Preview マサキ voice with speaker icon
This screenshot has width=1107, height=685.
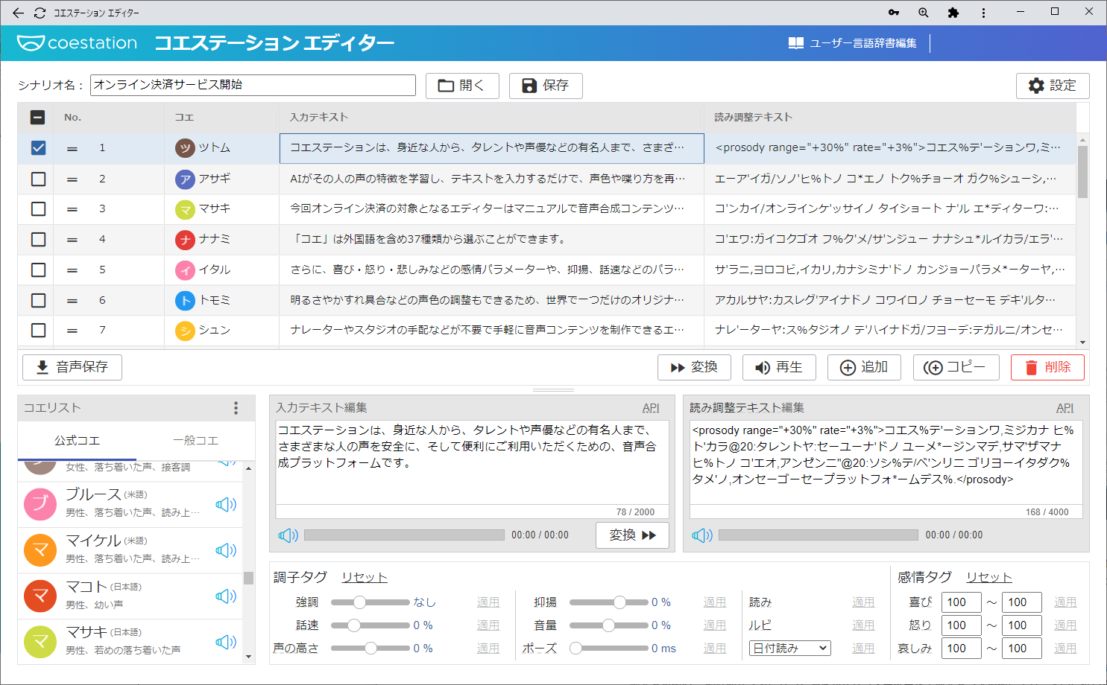coord(226,642)
